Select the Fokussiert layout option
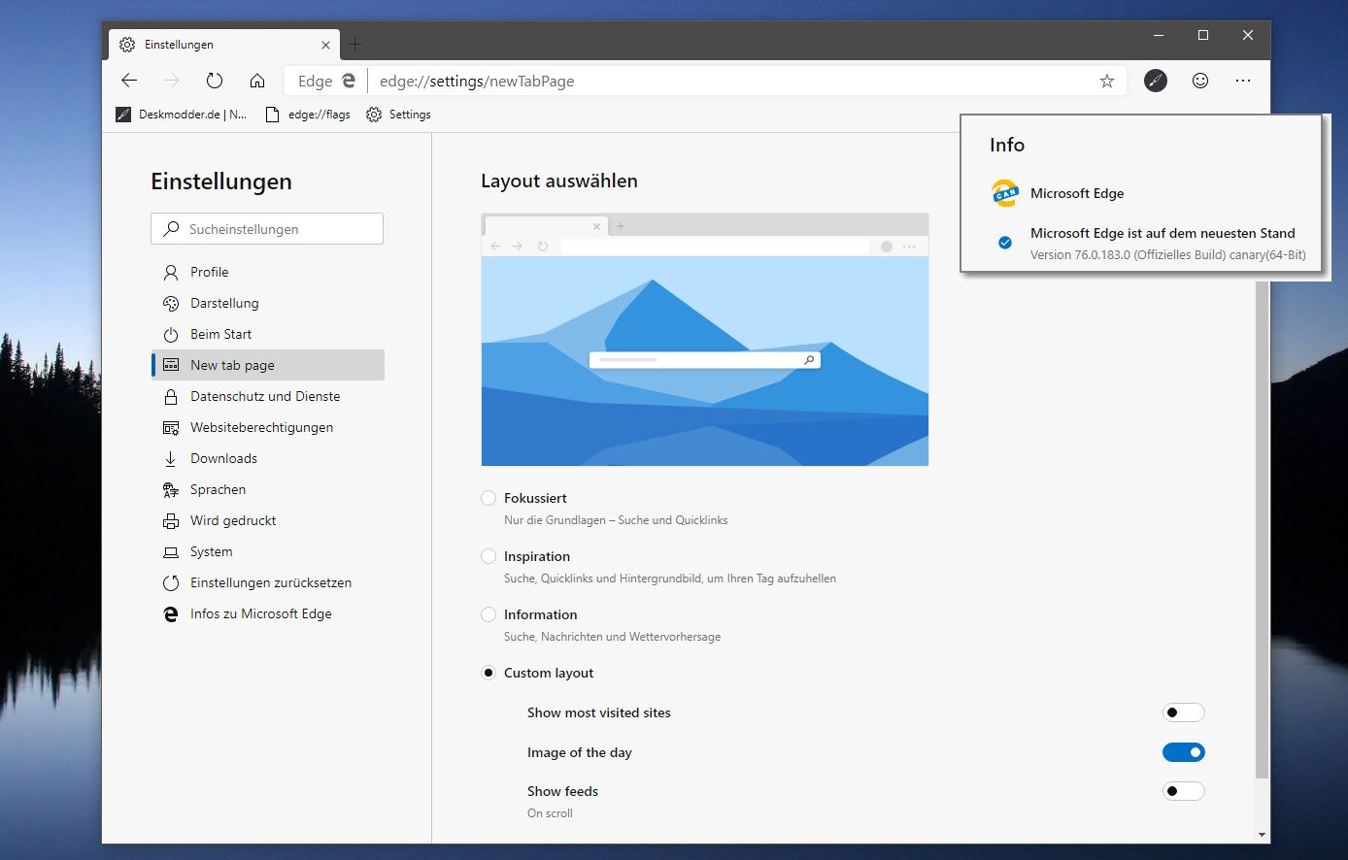This screenshot has width=1348, height=860. click(489, 498)
